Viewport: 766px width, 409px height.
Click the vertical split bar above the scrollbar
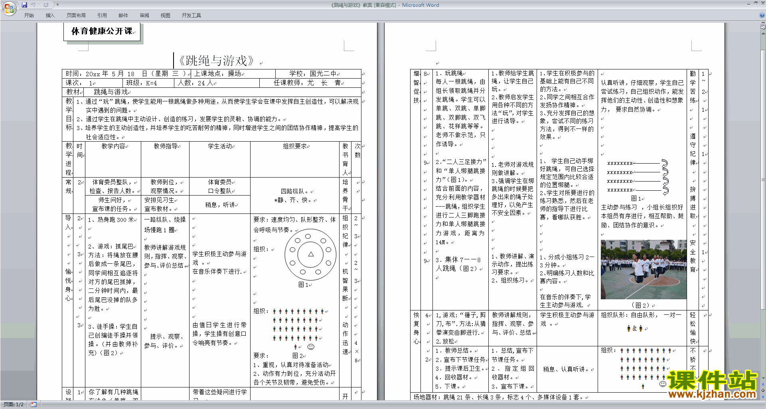(763, 23)
